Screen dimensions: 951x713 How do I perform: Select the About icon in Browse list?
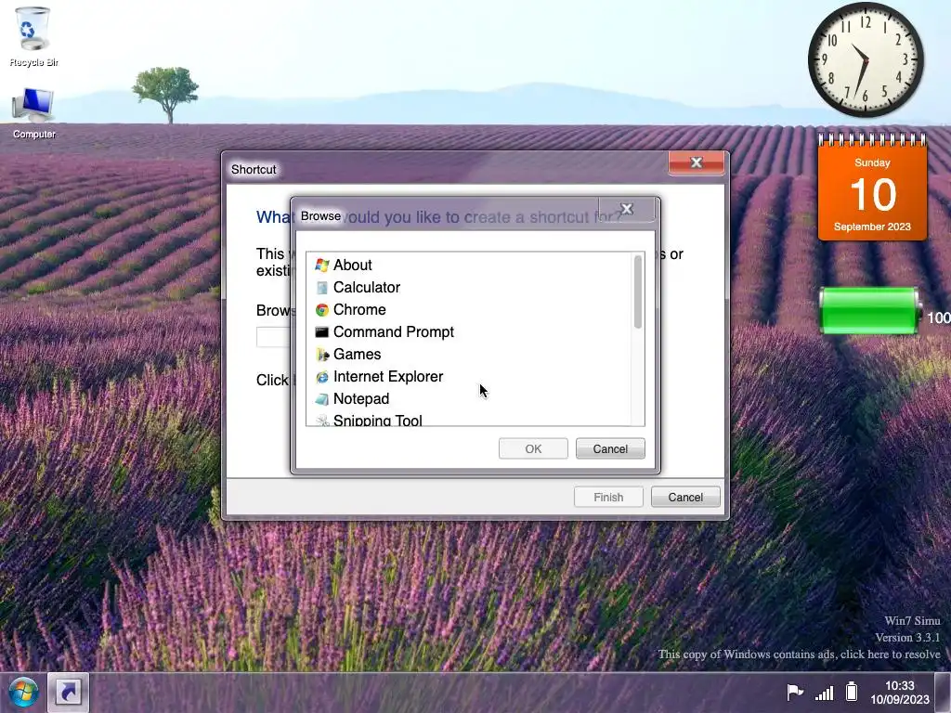(x=322, y=265)
